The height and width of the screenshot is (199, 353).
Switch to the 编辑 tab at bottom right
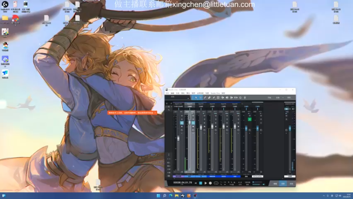[275, 184]
